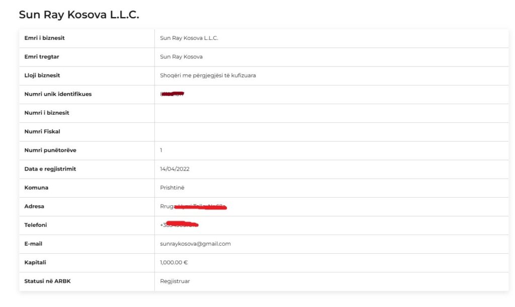Click the redacted unique identification number

pos(172,94)
